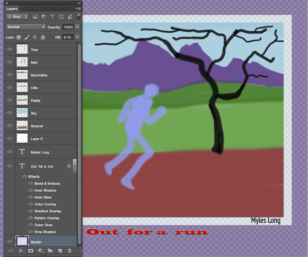
Task: Add a layer style fx button
Action: click(21, 251)
